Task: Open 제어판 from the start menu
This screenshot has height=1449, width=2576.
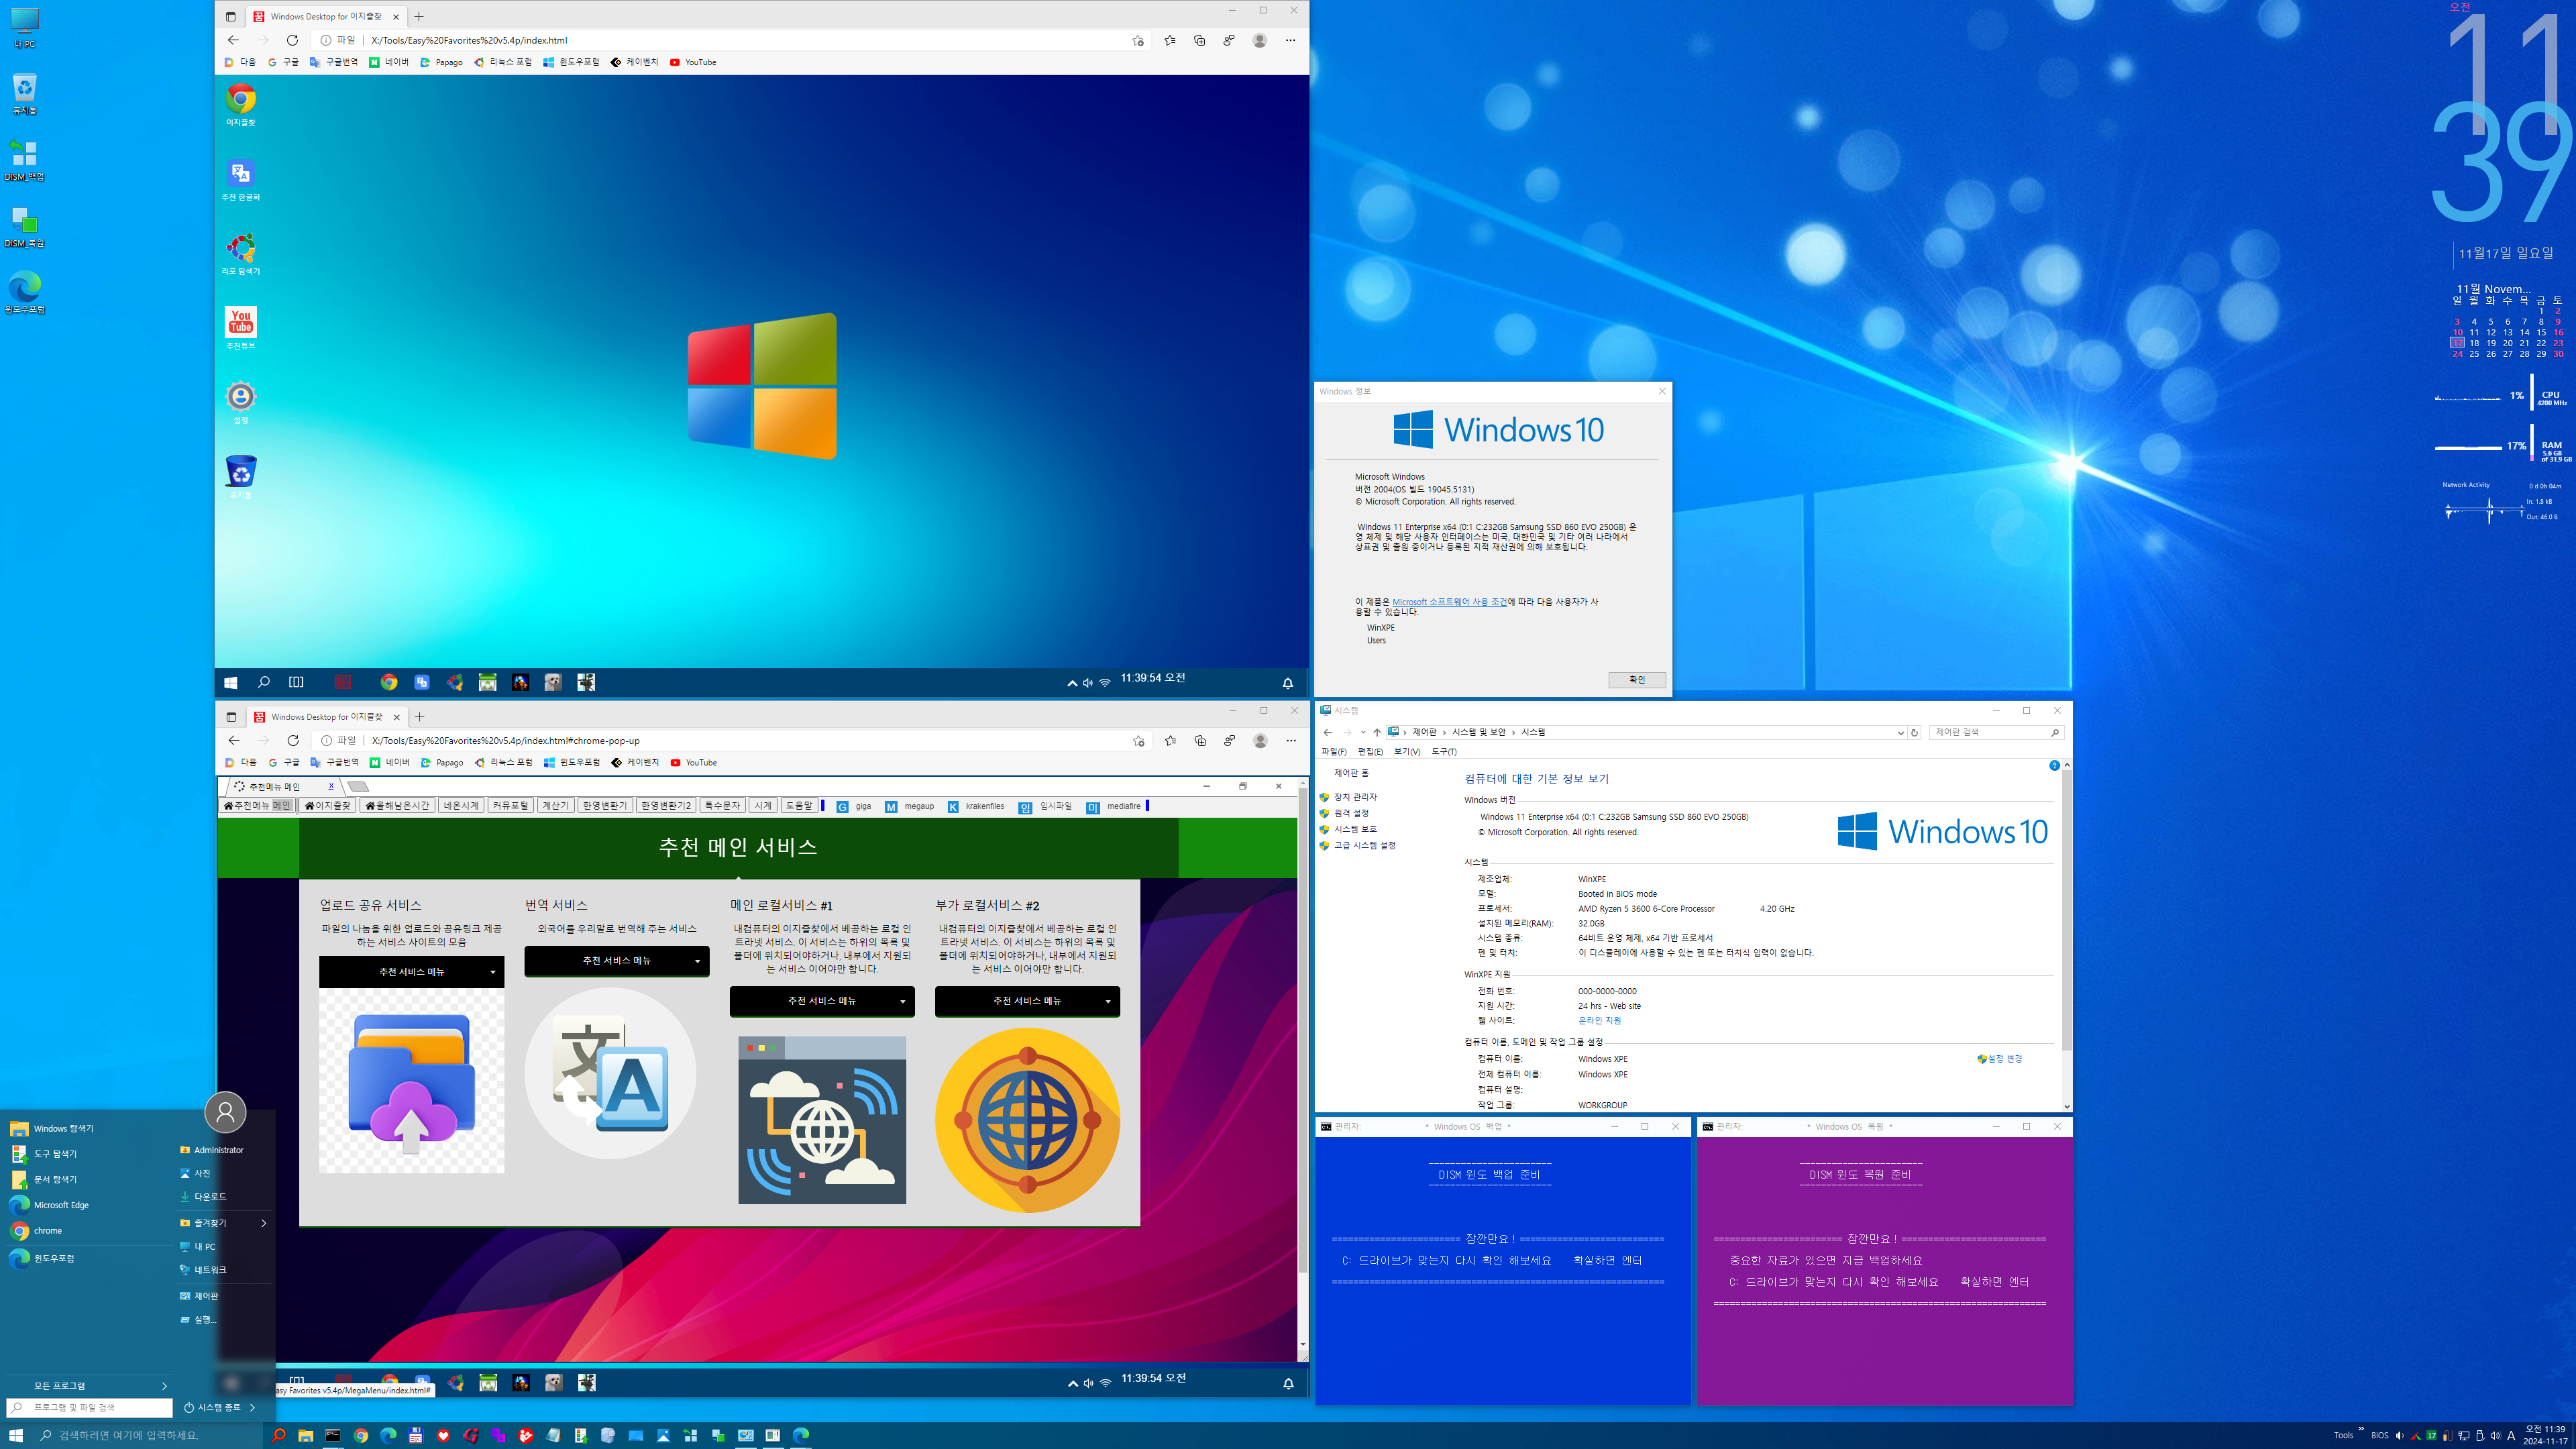Action: point(199,1296)
